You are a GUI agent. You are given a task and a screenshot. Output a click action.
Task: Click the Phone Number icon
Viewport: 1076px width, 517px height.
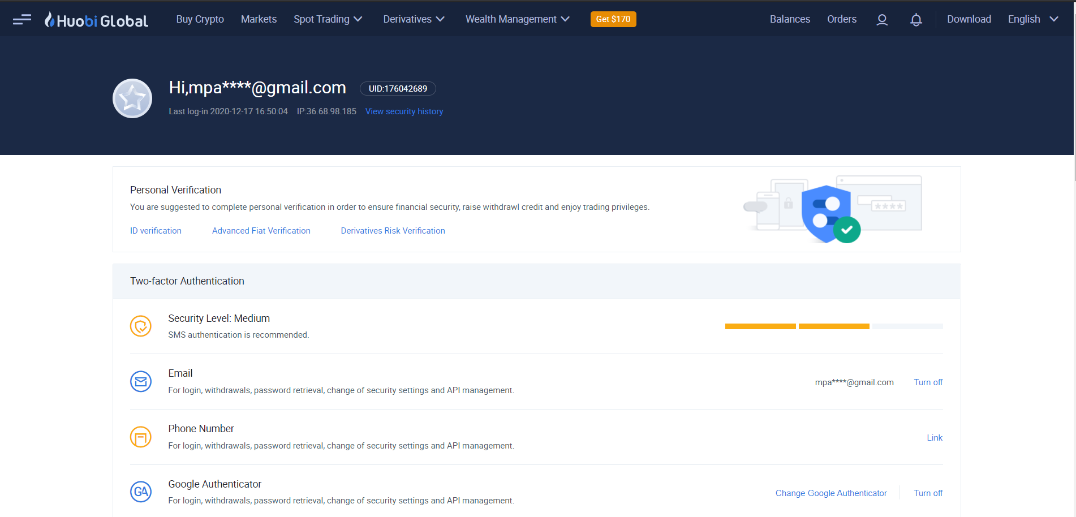(141, 437)
